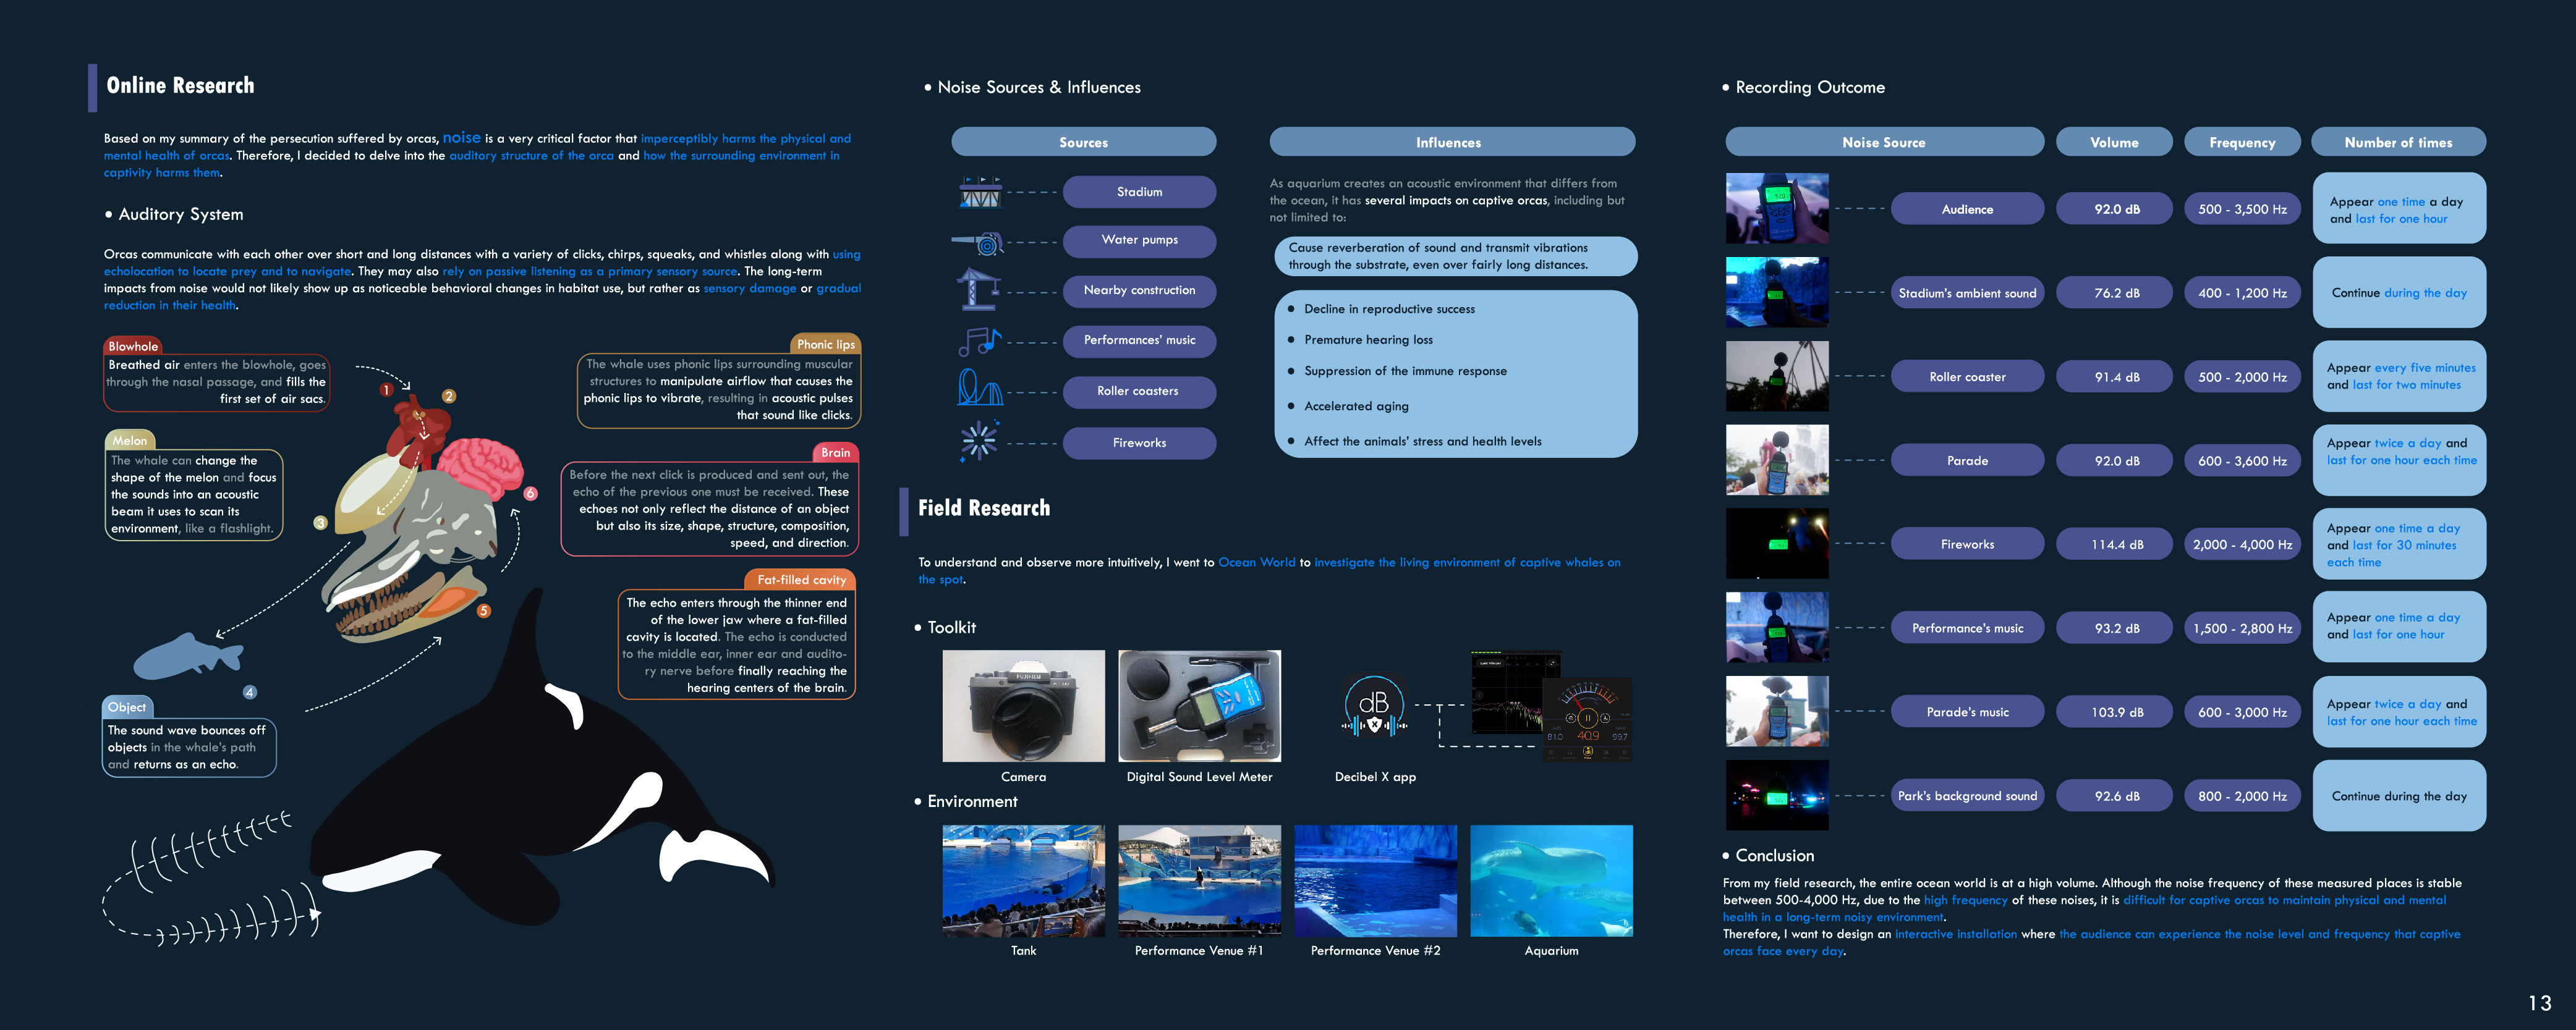Open the Digital Sound Level Meter photo
Screen dimensions: 2576x1030
pos(1199,706)
